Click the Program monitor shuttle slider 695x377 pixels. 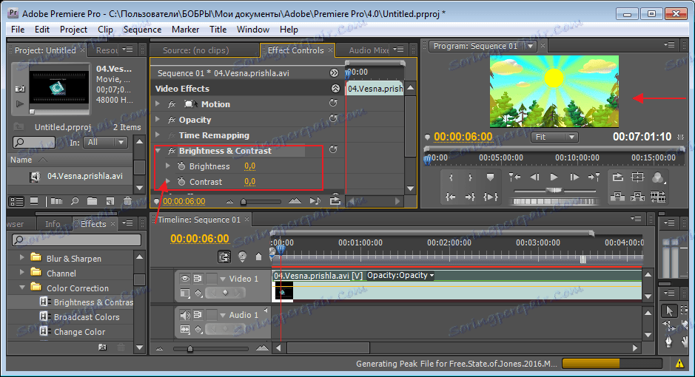554,190
